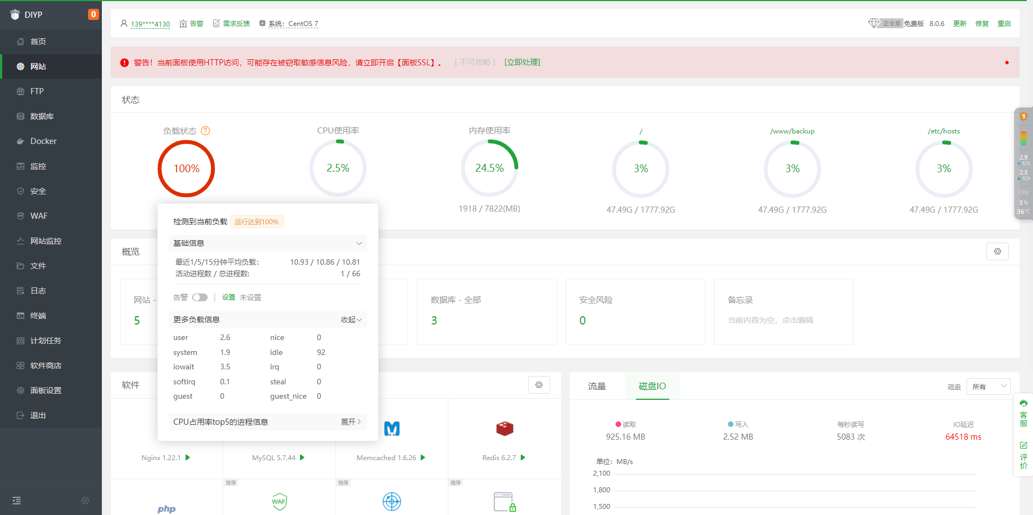Viewport: 1033px width, 515px height.
Task: Click the 文件 folder icon in sidebar
Action: tap(20, 266)
